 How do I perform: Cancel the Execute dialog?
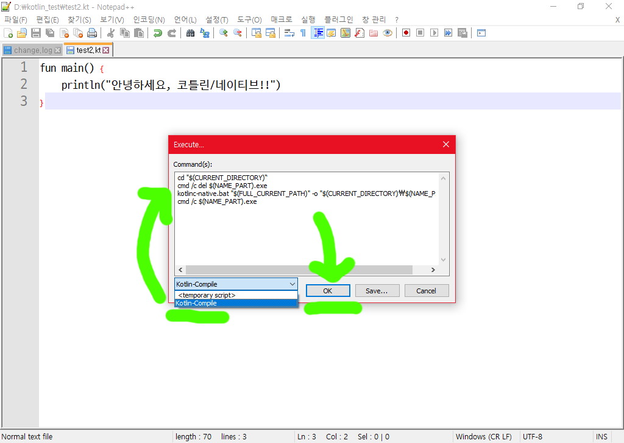click(426, 291)
